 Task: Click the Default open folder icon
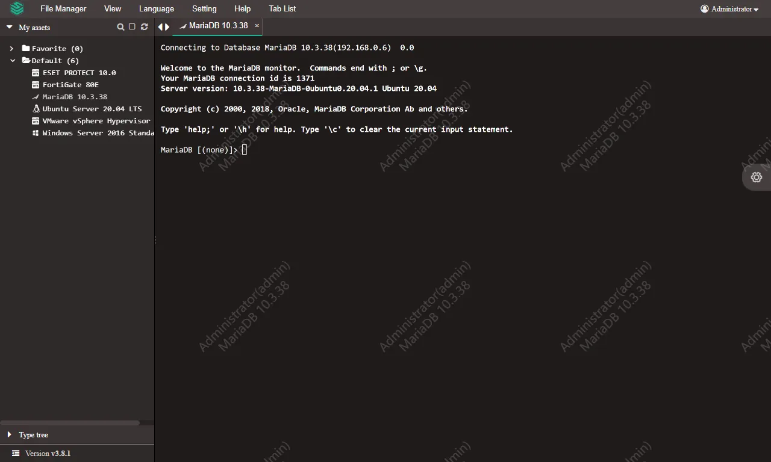(26, 60)
